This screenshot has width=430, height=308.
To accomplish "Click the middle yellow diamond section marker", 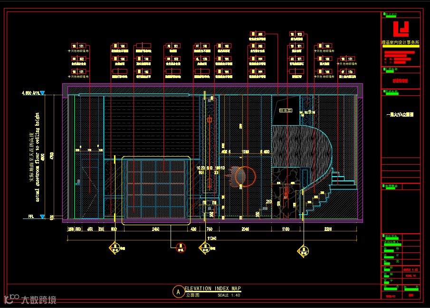I will [x=205, y=248].
